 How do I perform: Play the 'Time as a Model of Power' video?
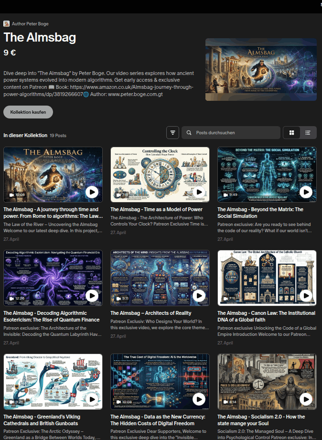(x=199, y=192)
